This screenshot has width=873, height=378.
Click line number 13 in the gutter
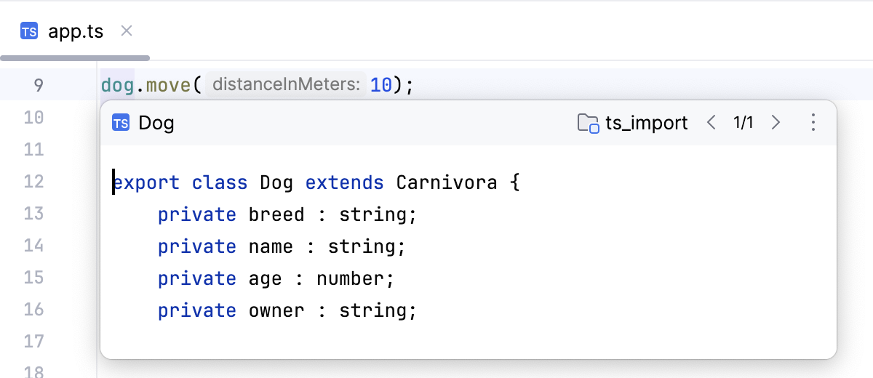pos(33,213)
